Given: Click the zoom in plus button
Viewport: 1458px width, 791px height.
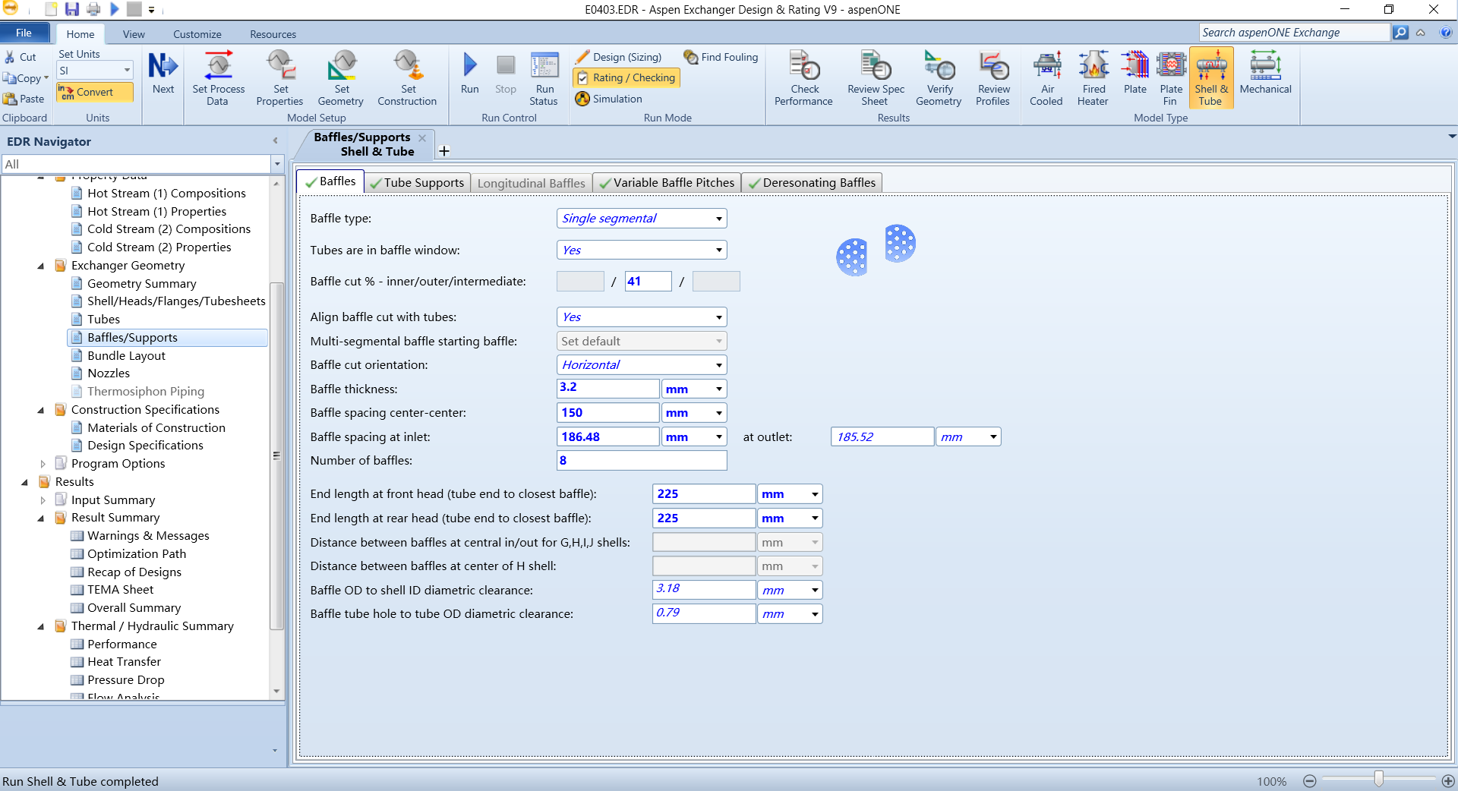Looking at the screenshot, I should (x=1448, y=781).
